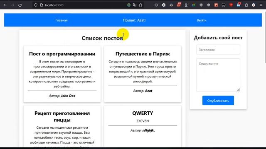Click the green circular icon in address bar
Image resolution: width=266 pixels, height=149 pixels.
pyautogui.click(x=129, y=5)
